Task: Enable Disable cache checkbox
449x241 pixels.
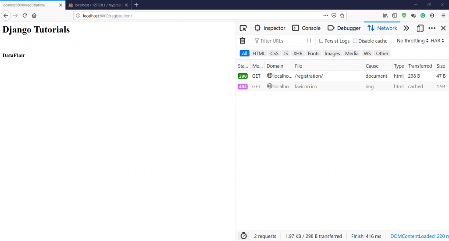Action: (x=355, y=41)
